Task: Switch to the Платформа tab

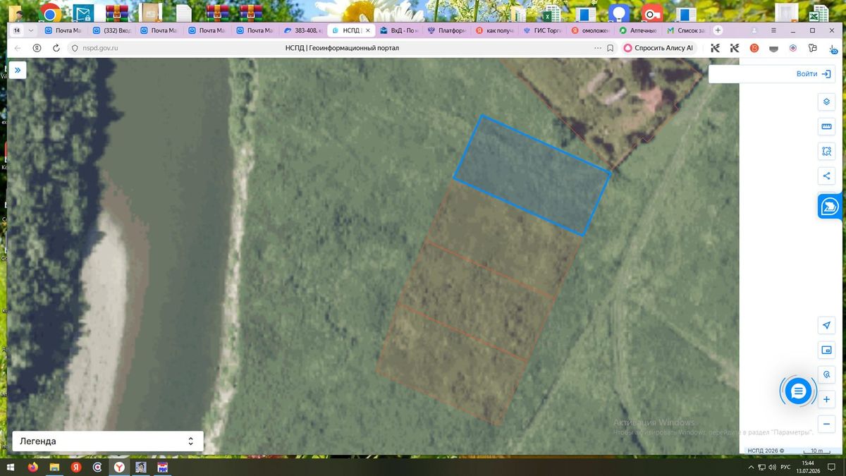Action: (x=447, y=30)
